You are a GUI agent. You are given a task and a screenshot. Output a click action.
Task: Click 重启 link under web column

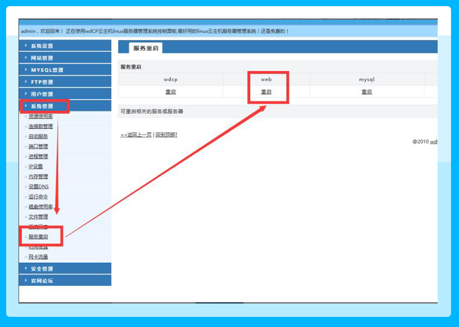click(266, 92)
